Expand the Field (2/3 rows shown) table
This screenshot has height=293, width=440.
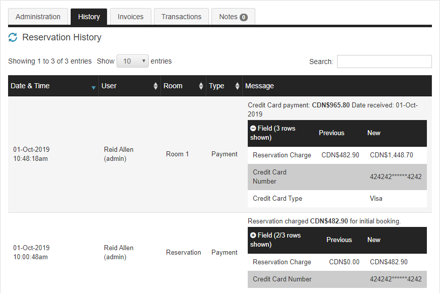pyautogui.click(x=253, y=235)
